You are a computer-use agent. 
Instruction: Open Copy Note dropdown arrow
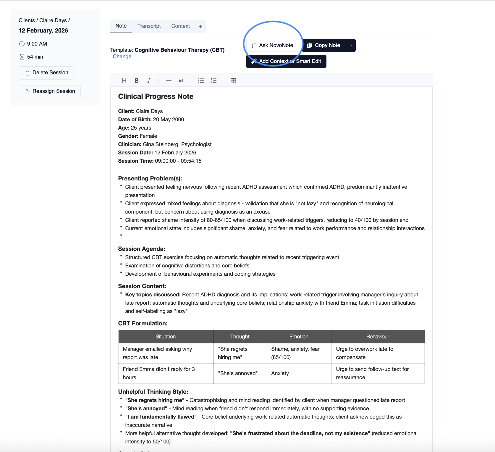pyautogui.click(x=351, y=46)
